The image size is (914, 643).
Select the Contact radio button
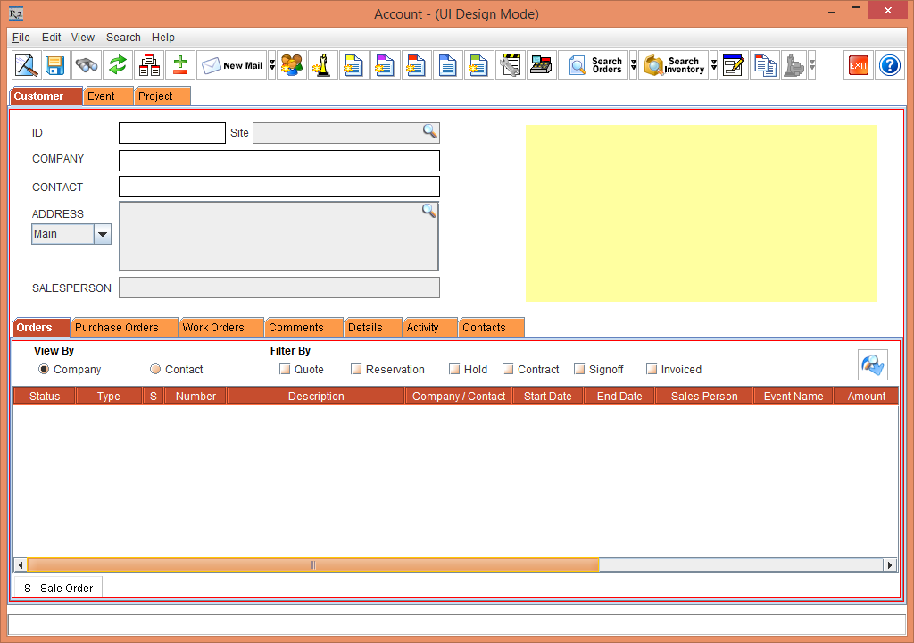[x=155, y=370]
